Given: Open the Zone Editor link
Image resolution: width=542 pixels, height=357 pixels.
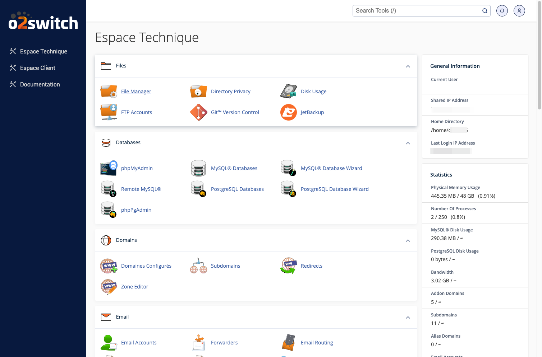Looking at the screenshot, I should point(135,287).
